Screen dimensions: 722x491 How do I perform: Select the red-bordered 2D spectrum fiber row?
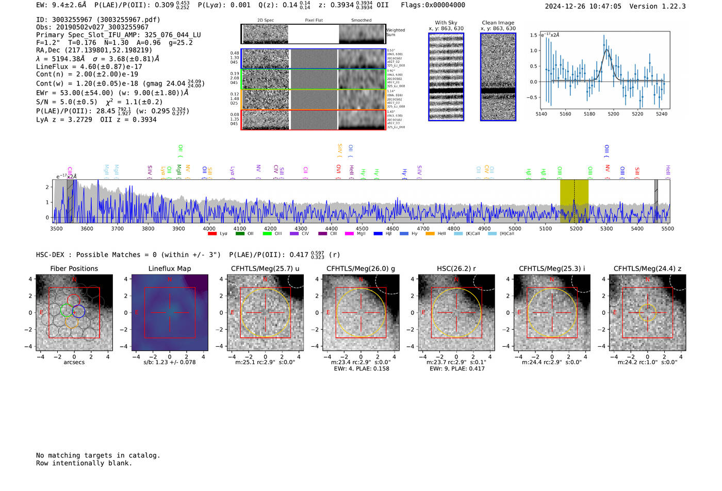point(314,120)
